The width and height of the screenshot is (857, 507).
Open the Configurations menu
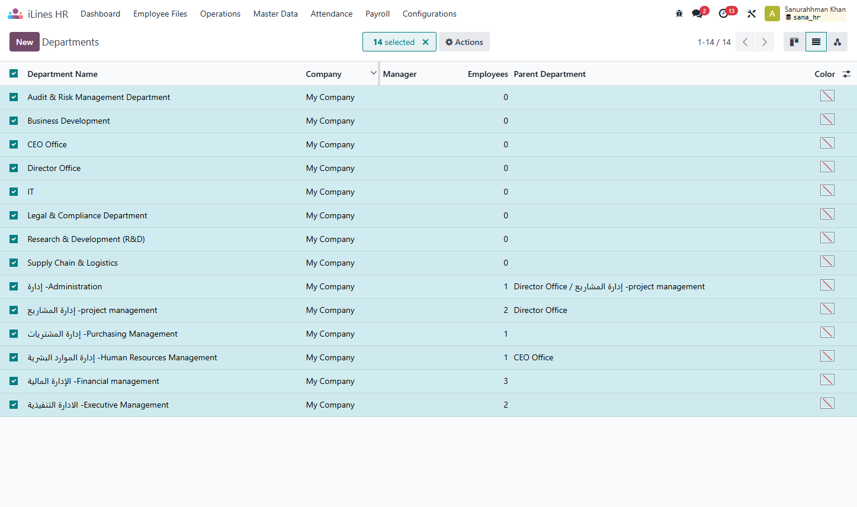(429, 14)
